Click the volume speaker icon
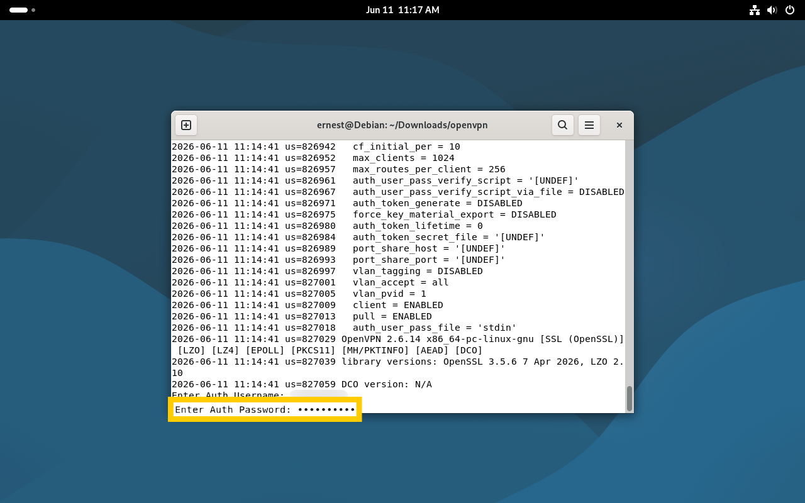 [772, 10]
